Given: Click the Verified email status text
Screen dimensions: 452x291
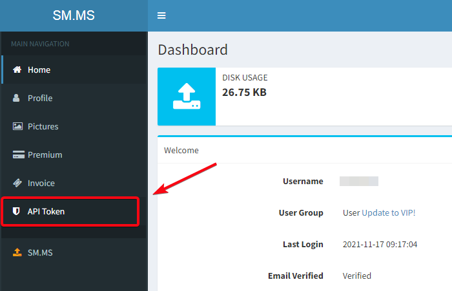Looking at the screenshot, I should tap(357, 276).
